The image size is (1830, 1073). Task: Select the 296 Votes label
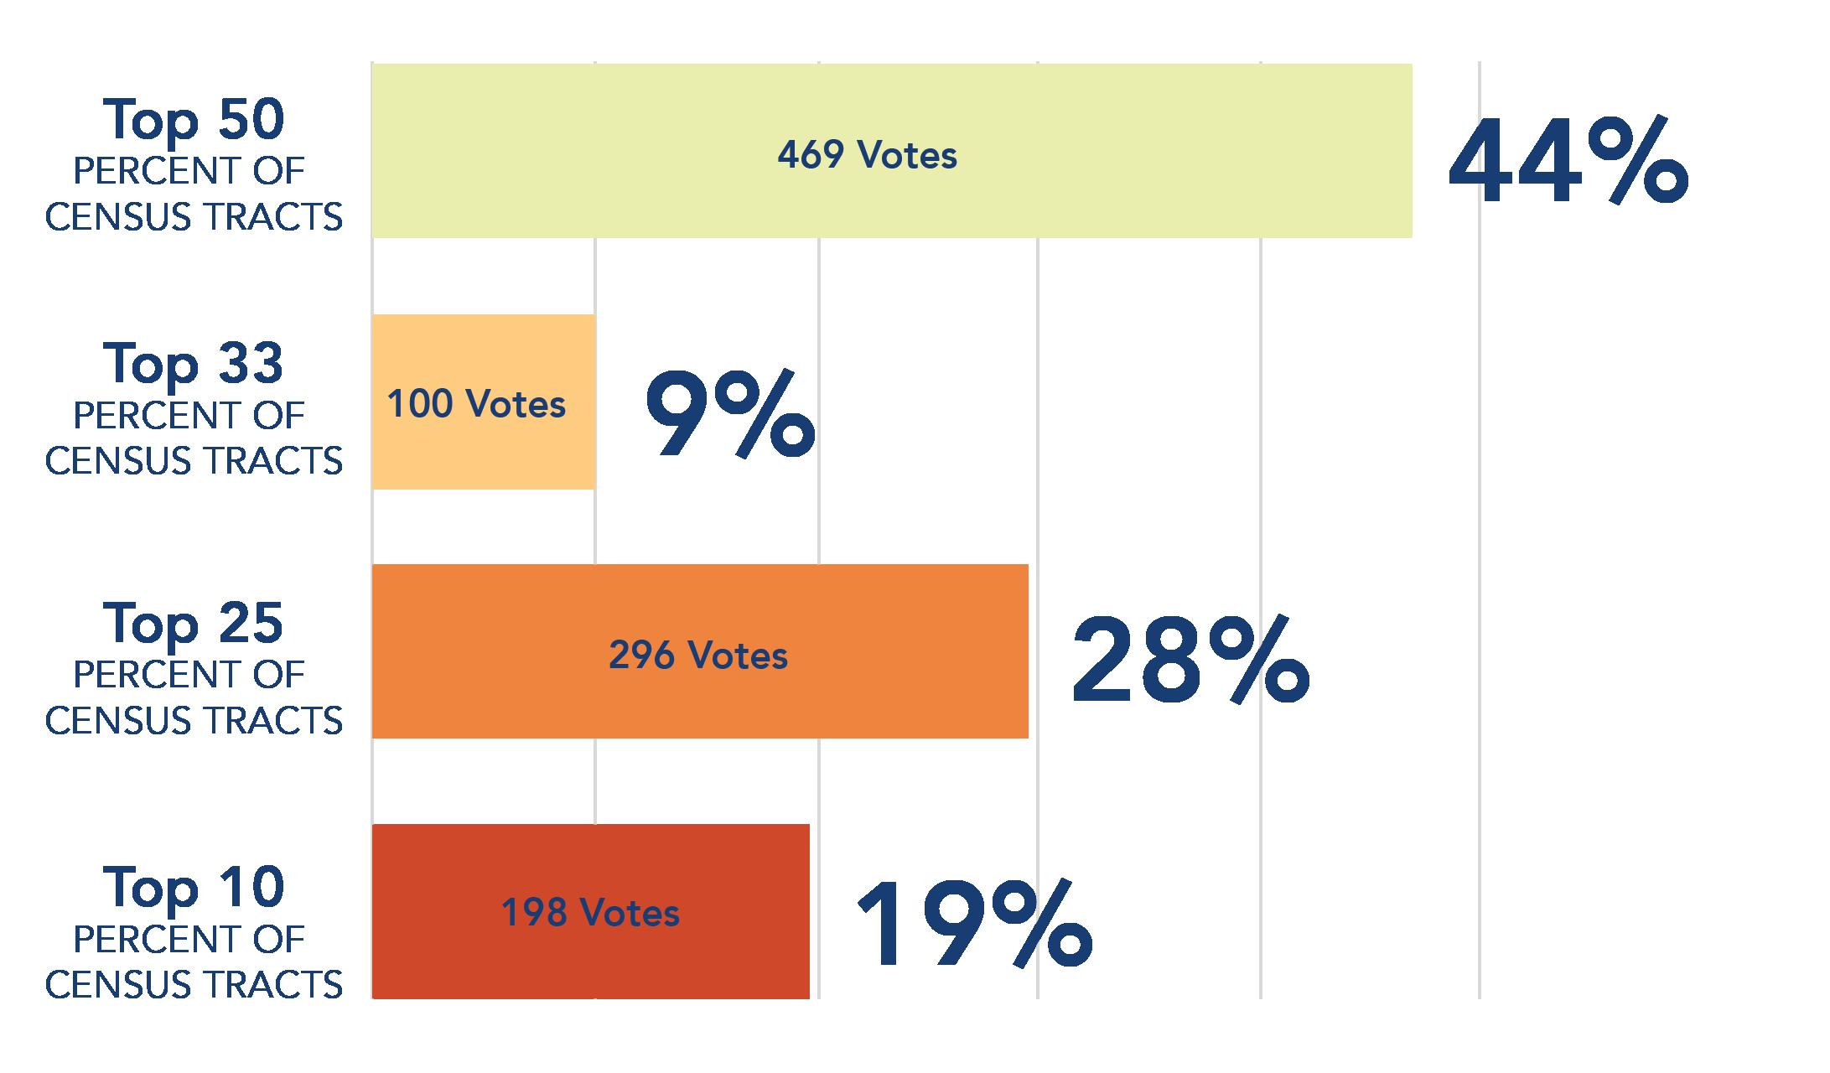point(698,655)
